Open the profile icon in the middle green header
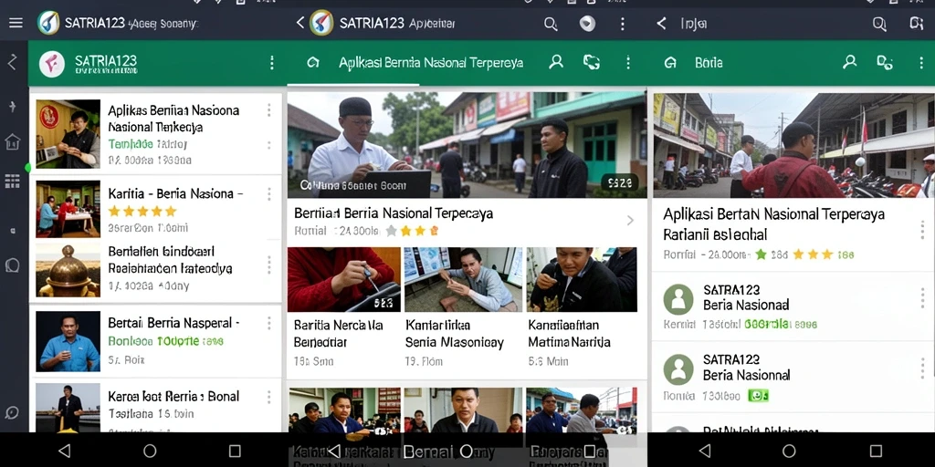The image size is (935, 467). coord(556,62)
